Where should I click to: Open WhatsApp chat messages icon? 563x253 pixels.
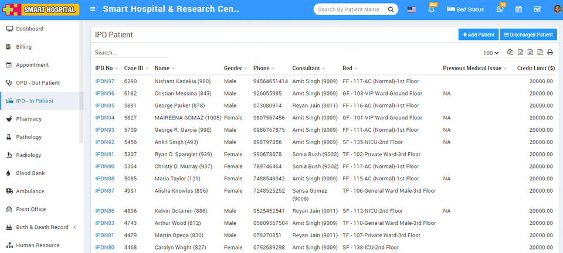pyautogui.click(x=500, y=9)
